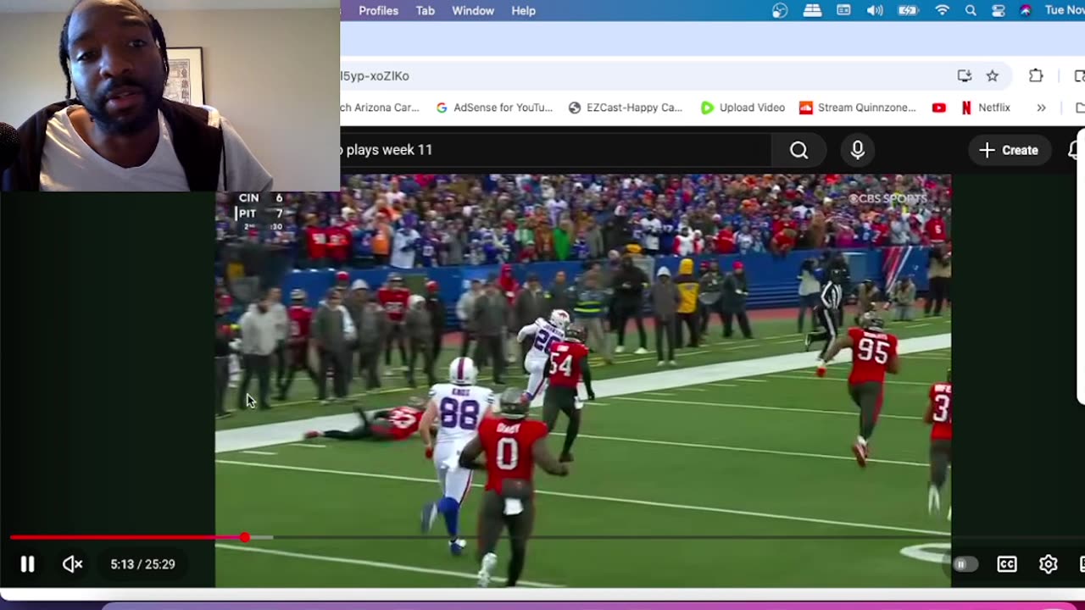1085x610 pixels.
Task: Open the Window menu
Action: tap(473, 11)
